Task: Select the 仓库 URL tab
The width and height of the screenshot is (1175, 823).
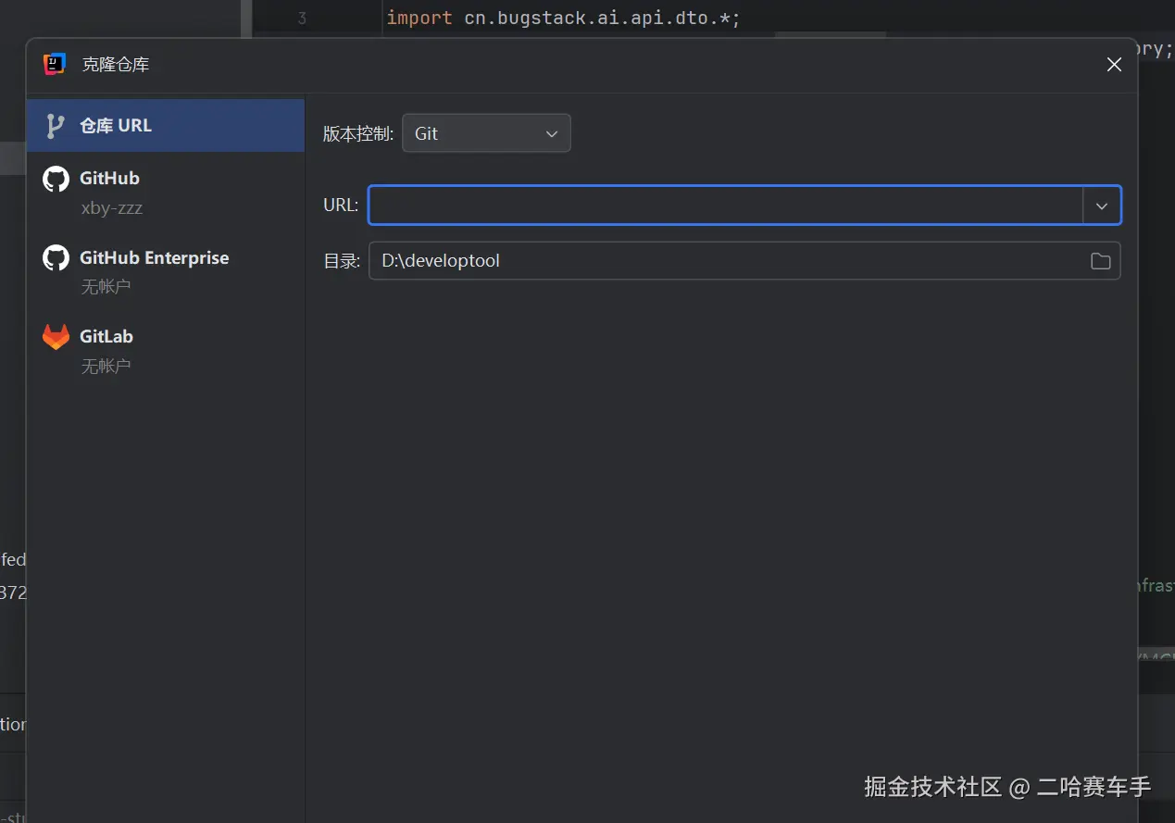Action: [166, 125]
